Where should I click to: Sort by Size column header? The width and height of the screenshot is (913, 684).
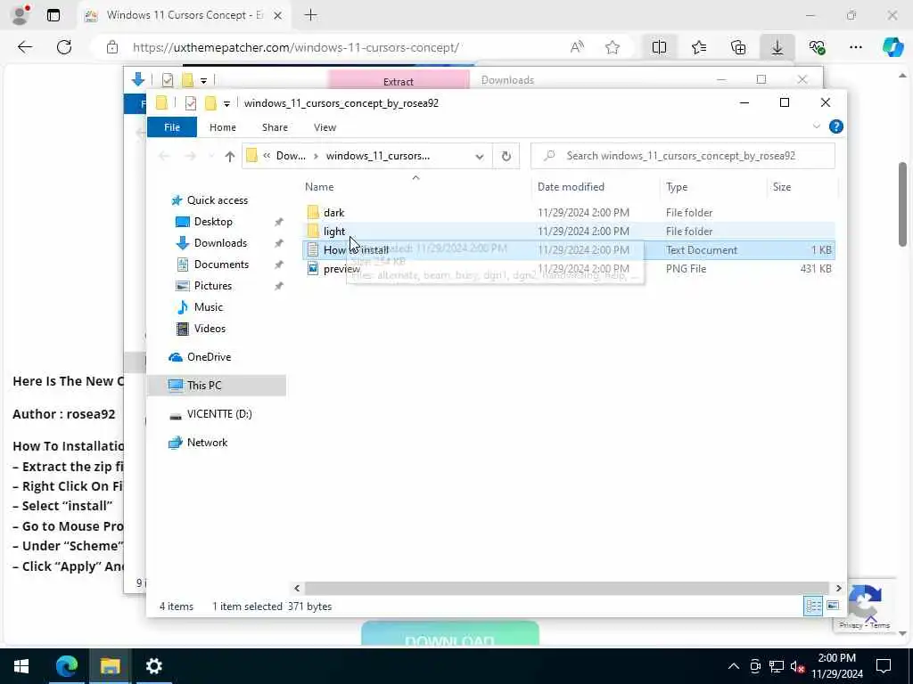click(781, 187)
